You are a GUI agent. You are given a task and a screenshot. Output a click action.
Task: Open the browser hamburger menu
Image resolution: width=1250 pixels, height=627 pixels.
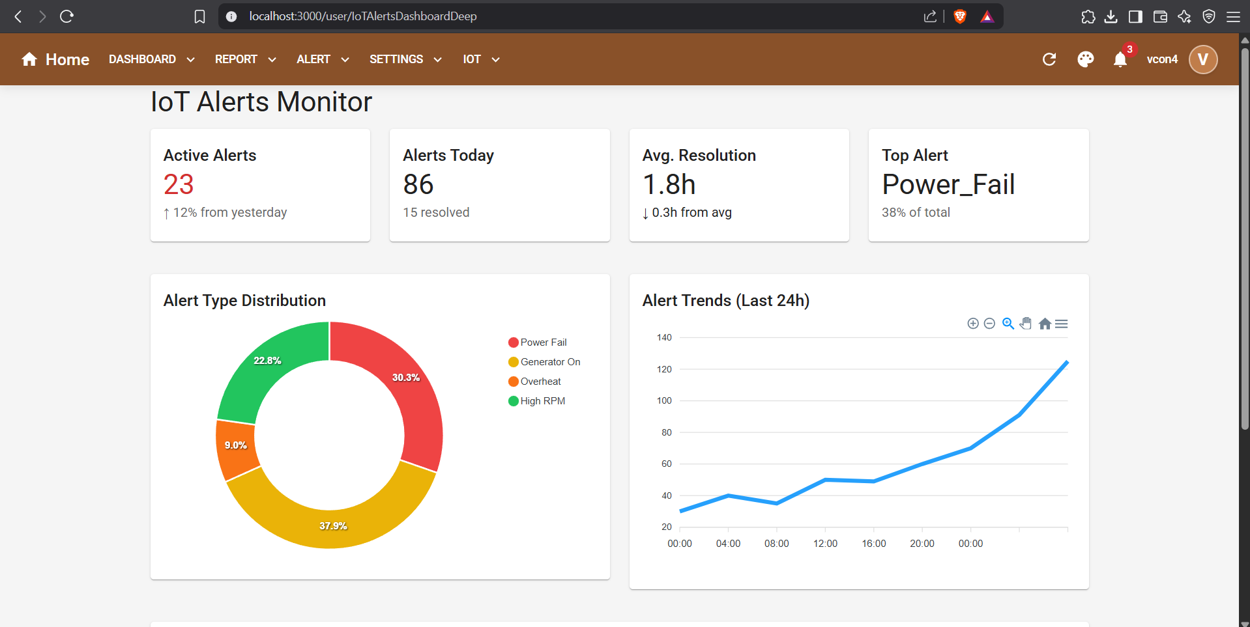click(x=1233, y=16)
